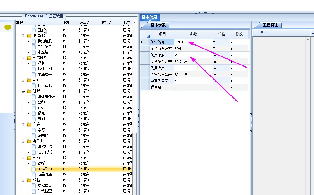
Task: Switch to the 基本信息 tab
Action: point(150,17)
